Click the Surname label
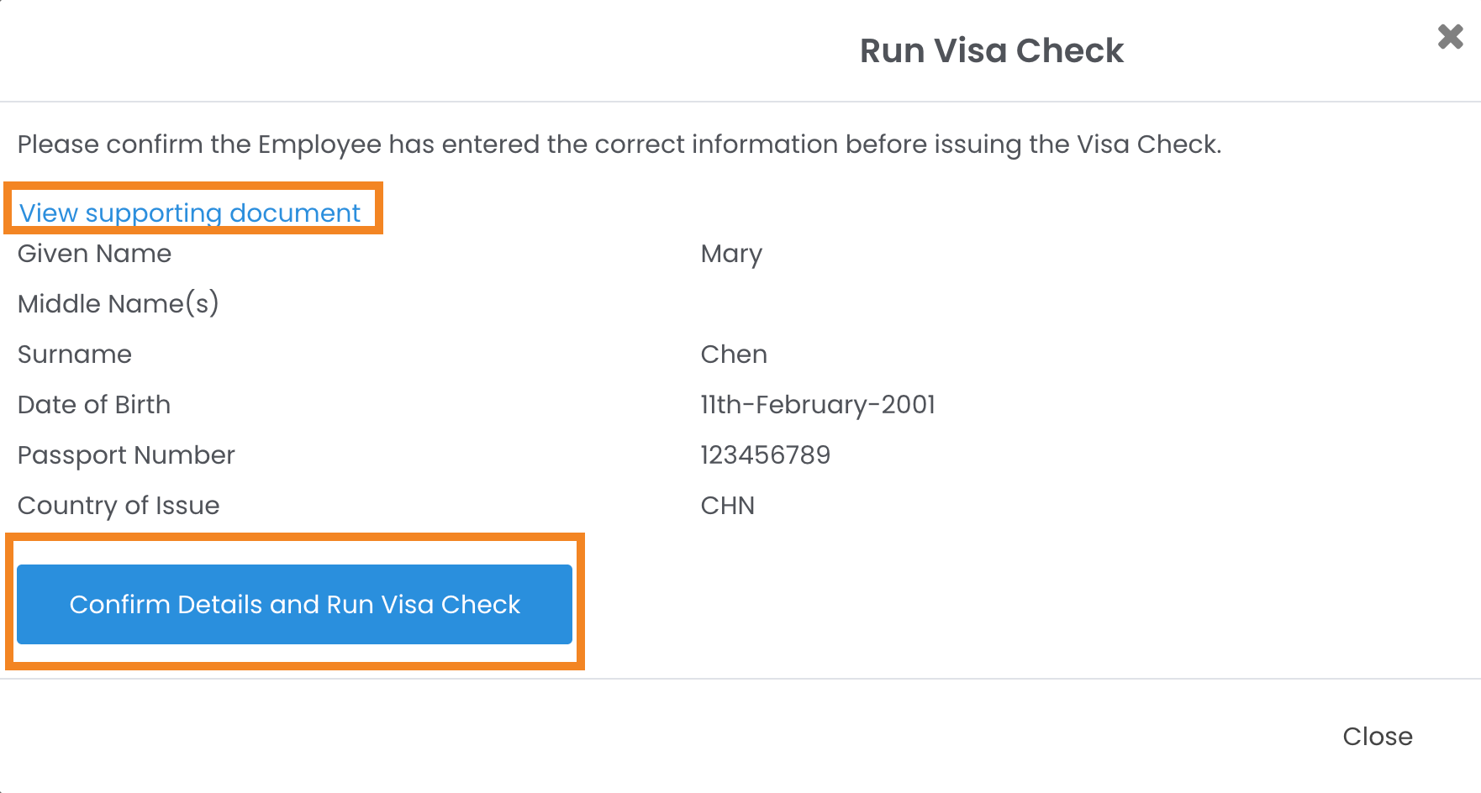Image resolution: width=1481 pixels, height=793 pixels. coord(75,354)
